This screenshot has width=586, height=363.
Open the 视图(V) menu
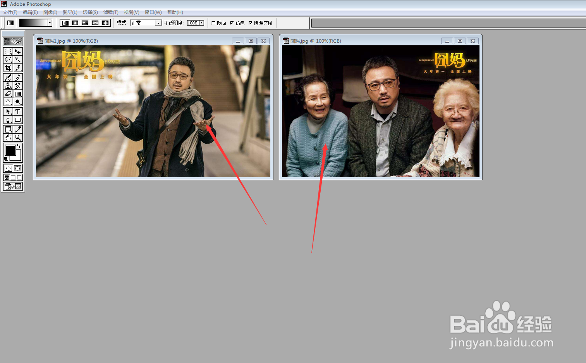pyautogui.click(x=131, y=12)
